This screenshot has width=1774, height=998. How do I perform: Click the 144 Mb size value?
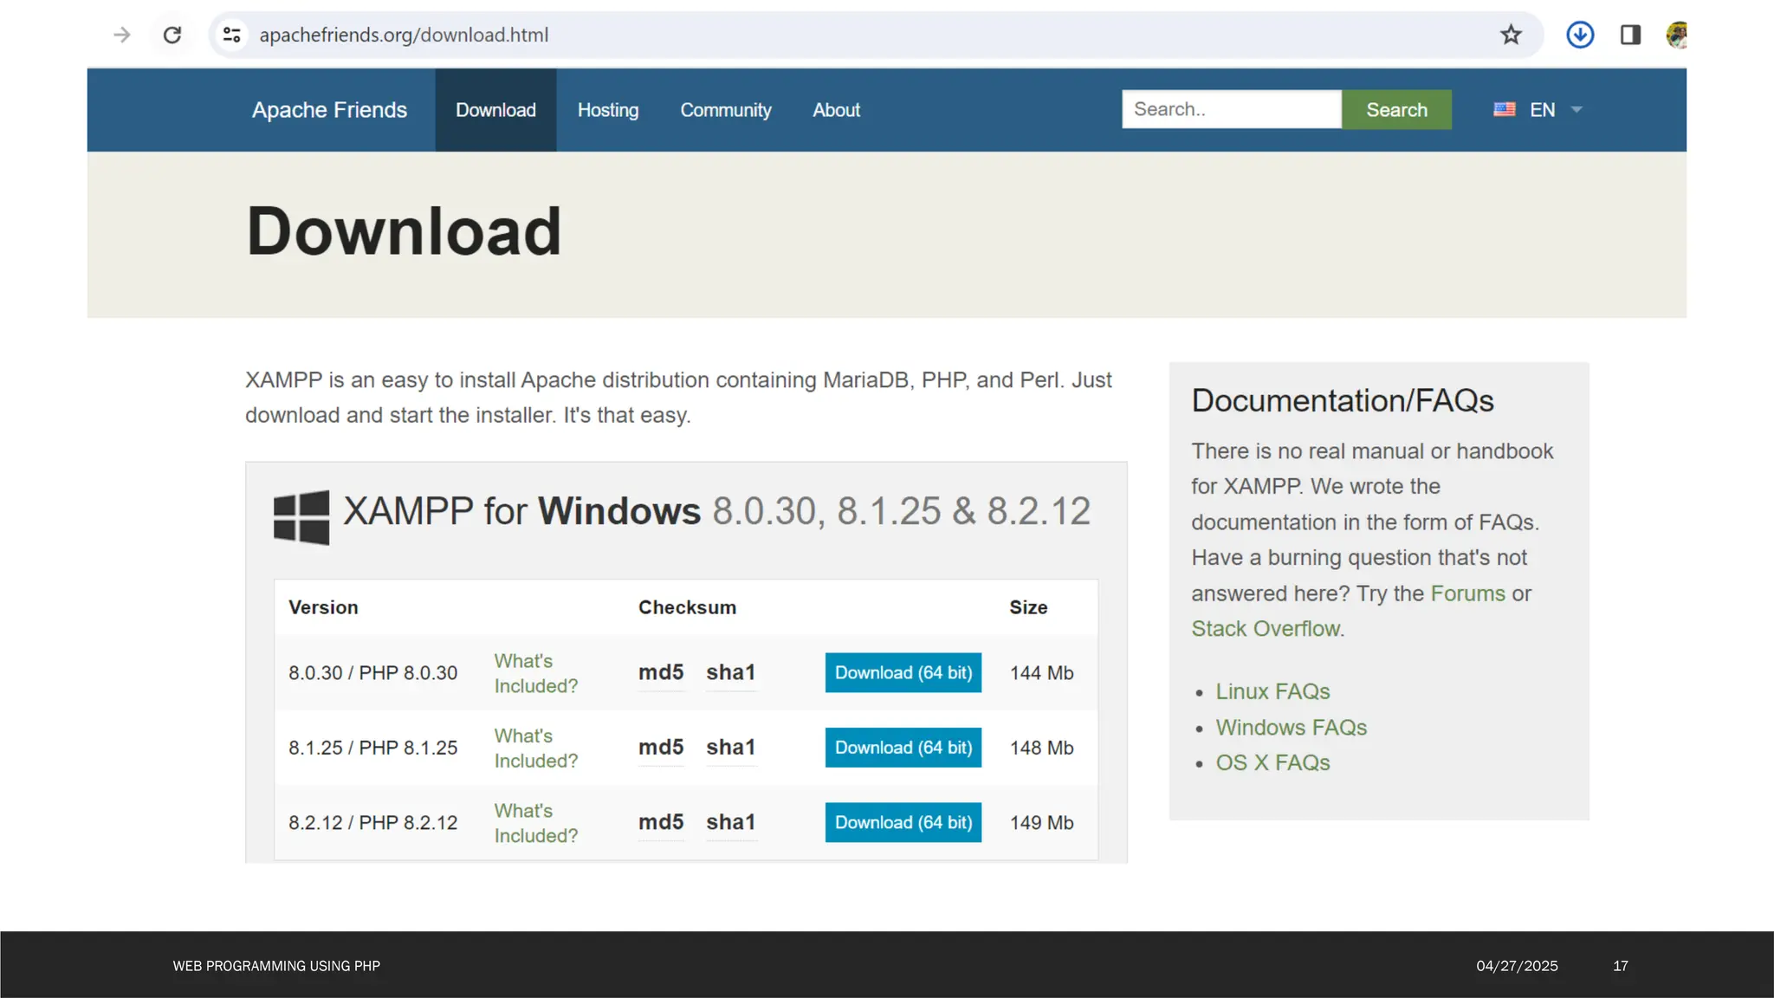click(x=1041, y=673)
